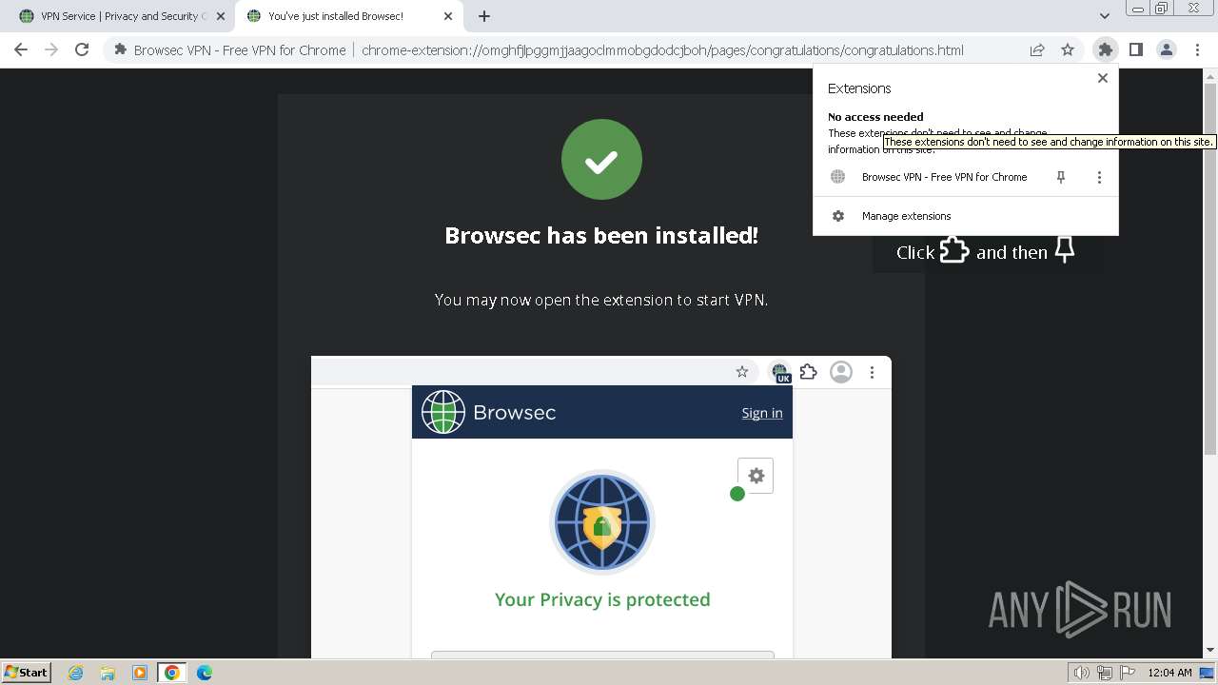Click the green checkmark circle
Screen dimensions: 1218x685
(601, 160)
